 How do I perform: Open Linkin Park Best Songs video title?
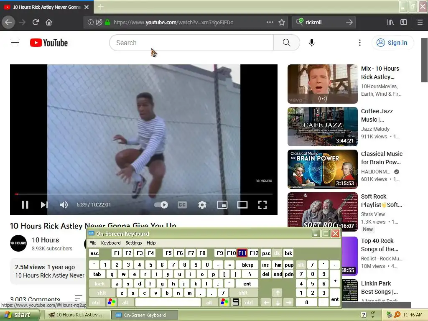point(379,288)
